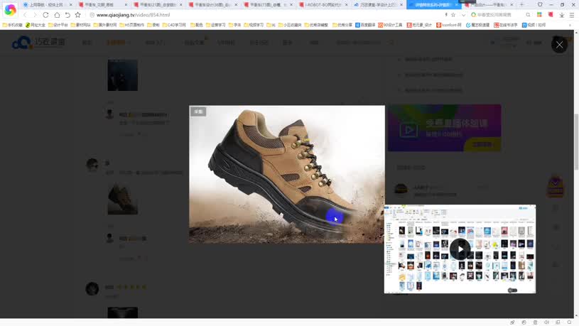The image size is (579, 326).
Task: Click the lightning speed-mode icon in address bar
Action: coord(446,15)
